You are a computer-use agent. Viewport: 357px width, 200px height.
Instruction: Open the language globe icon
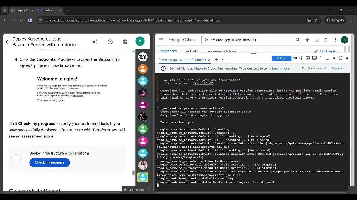(125, 42)
